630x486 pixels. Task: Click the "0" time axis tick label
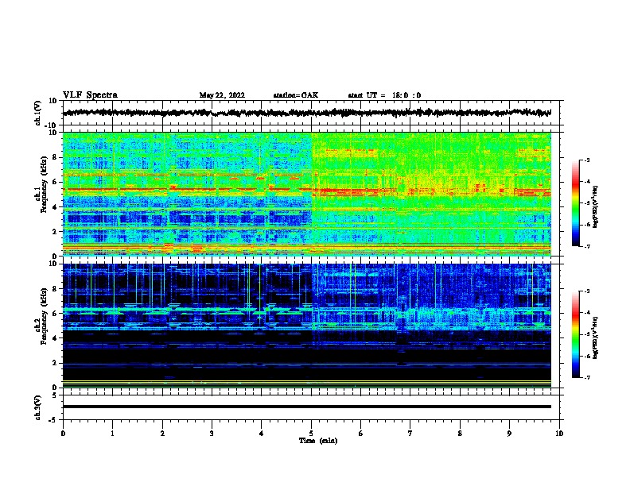click(63, 434)
